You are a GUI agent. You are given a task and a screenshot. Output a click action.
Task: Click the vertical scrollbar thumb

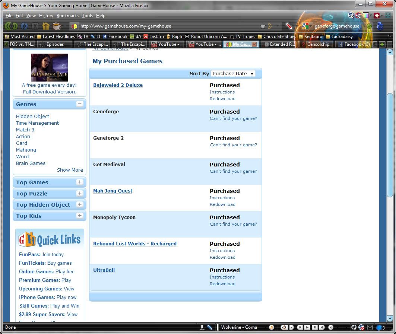pyautogui.click(x=390, y=145)
